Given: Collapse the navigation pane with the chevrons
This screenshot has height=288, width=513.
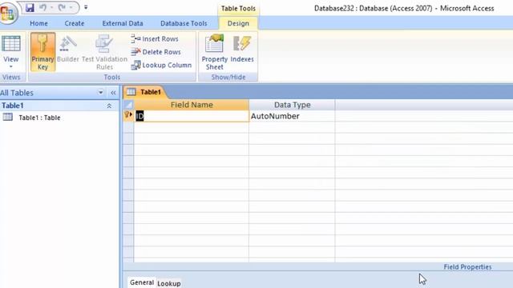Looking at the screenshot, I should (x=113, y=93).
